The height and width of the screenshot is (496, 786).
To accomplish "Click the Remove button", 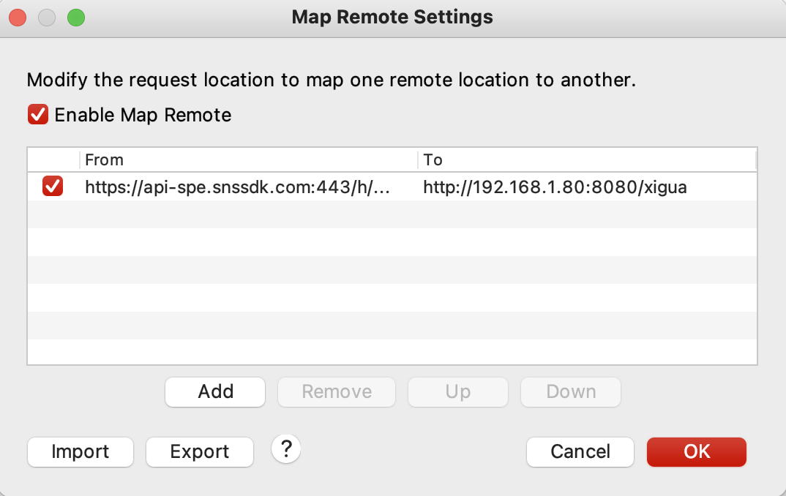I will pos(337,391).
